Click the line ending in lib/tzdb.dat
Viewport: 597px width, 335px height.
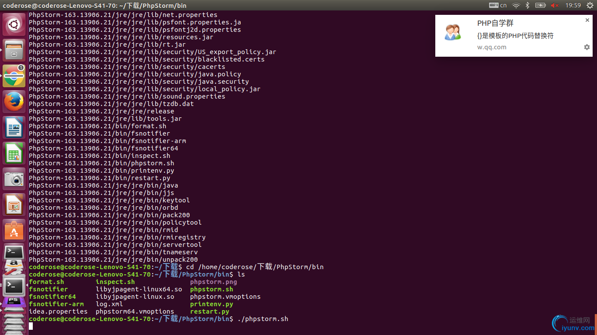click(x=111, y=104)
